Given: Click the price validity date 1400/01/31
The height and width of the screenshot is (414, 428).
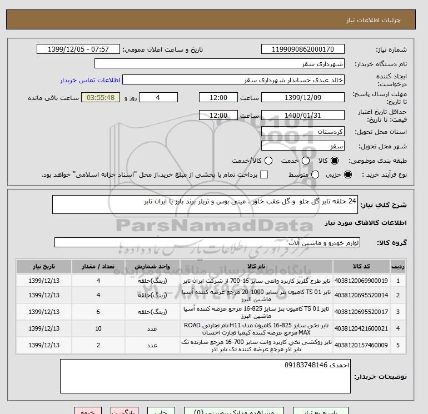Looking at the screenshot, I should (303, 116).
